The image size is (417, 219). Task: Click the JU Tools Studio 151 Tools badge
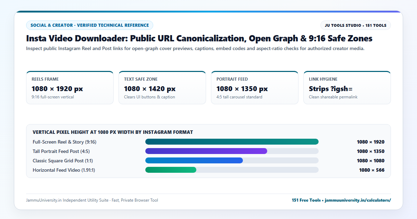(355, 25)
